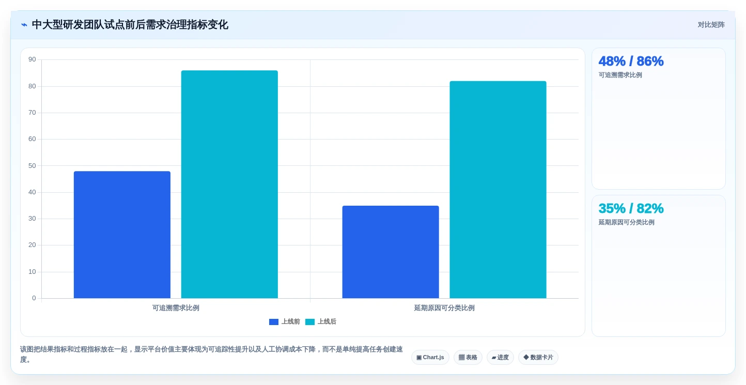Toggle the 上线后 legend entry
Image resolution: width=746 pixels, height=385 pixels.
pos(321,321)
